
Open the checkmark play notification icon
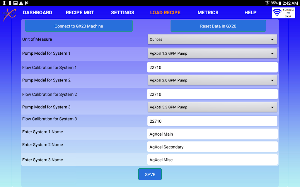(27, 3)
